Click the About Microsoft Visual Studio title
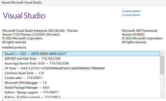The width and height of the screenshot is (166, 101). (x=22, y=3)
